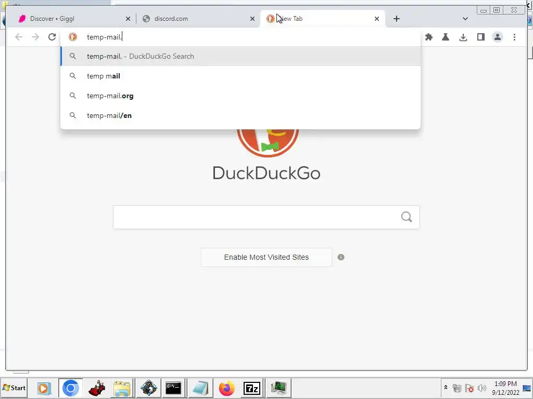This screenshot has height=399, width=533.
Task: Choose the 'temp-mail/en' suggestion
Action: 240,115
